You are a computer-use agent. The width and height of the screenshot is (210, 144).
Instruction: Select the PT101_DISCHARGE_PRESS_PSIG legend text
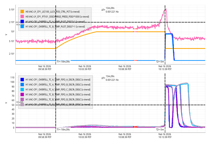57,16
